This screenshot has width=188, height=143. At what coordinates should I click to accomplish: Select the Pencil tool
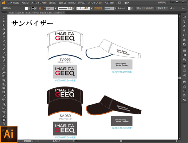point(4,53)
